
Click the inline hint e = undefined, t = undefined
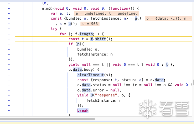(107, 13)
